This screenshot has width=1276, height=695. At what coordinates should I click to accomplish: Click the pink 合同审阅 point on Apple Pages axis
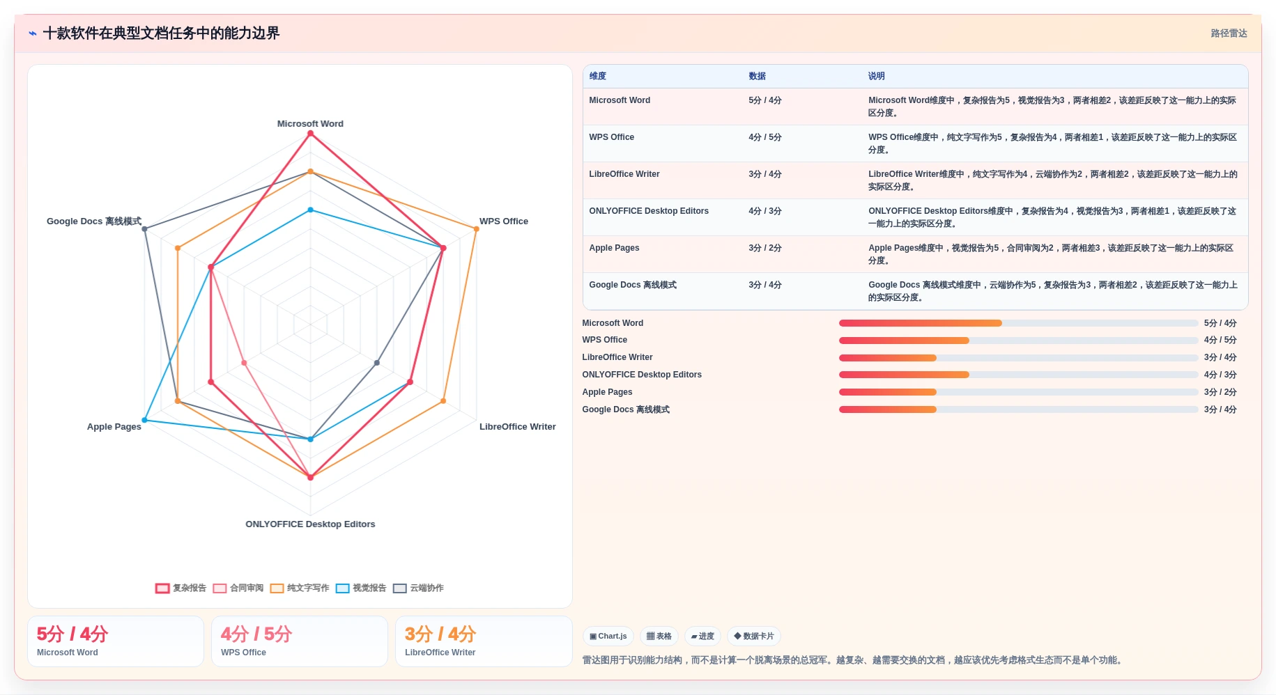244,363
